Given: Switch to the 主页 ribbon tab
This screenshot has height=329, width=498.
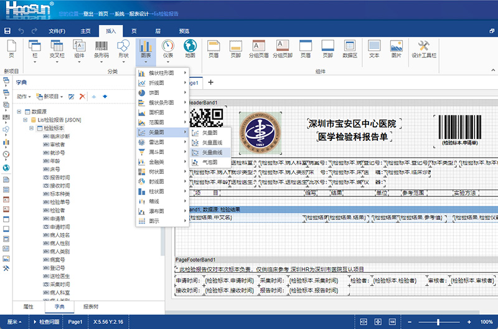Looking at the screenshot, I should [85, 31].
